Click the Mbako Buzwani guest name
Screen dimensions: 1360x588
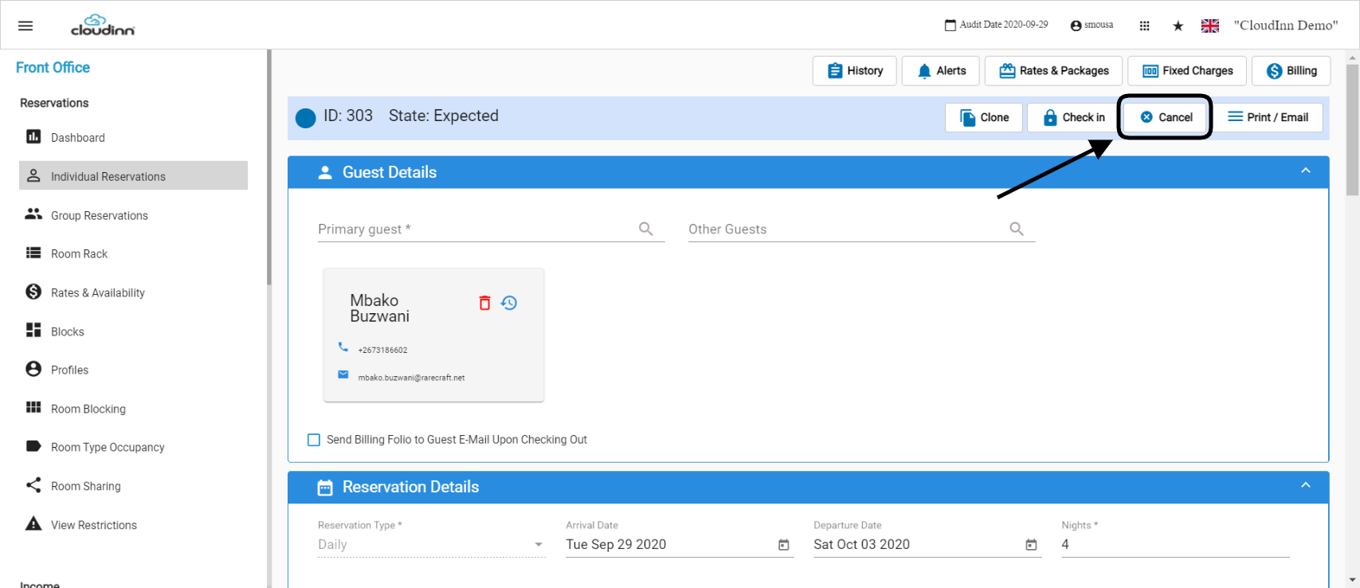379,308
